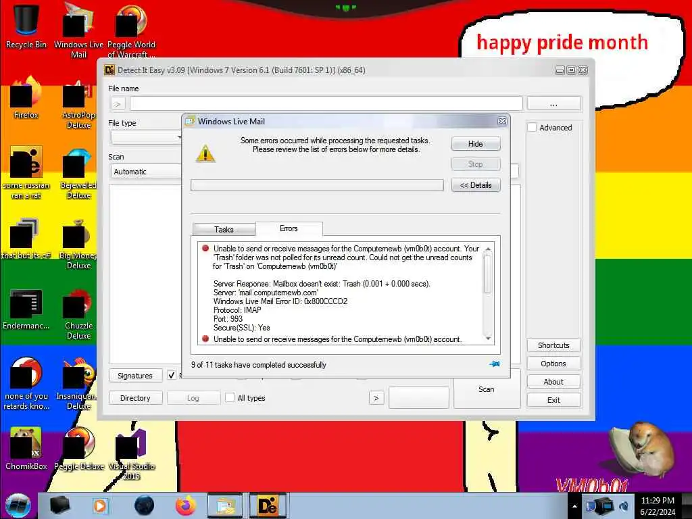Click the Directory button
The width and height of the screenshot is (692, 519).
coord(135,397)
